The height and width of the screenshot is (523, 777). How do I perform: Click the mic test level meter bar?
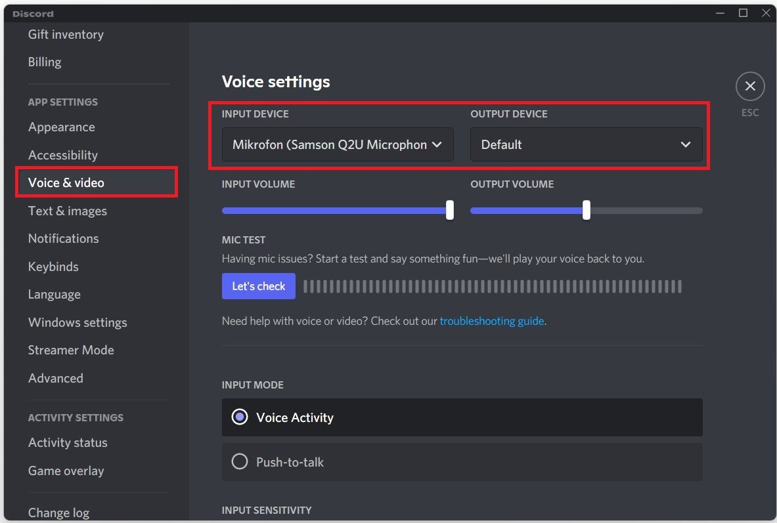[492, 286]
